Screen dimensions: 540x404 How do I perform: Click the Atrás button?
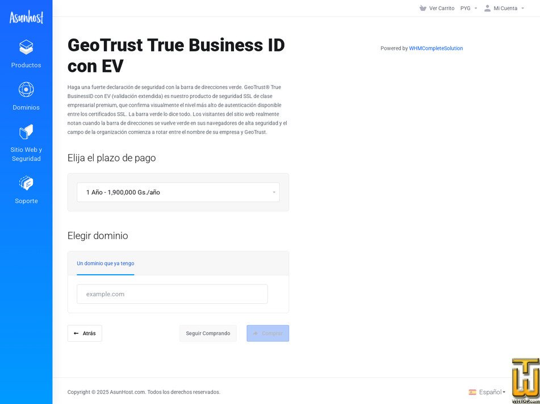84,333
